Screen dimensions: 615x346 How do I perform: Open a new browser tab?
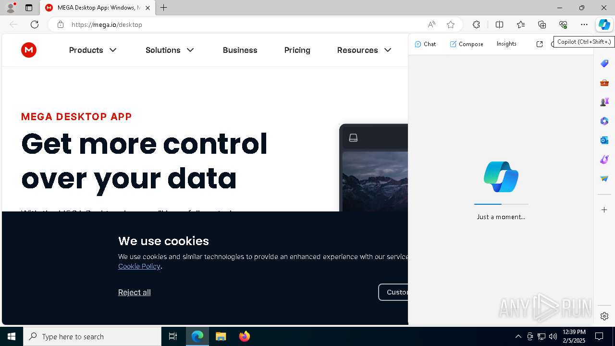[x=164, y=8]
